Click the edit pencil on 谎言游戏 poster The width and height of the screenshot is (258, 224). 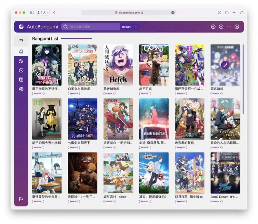(225, 65)
